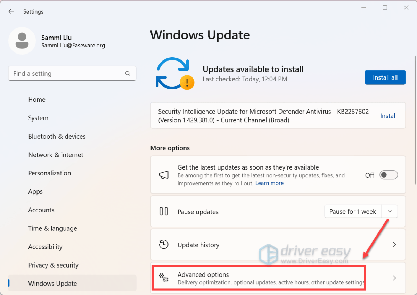Switch to the System settings page

(x=38, y=118)
